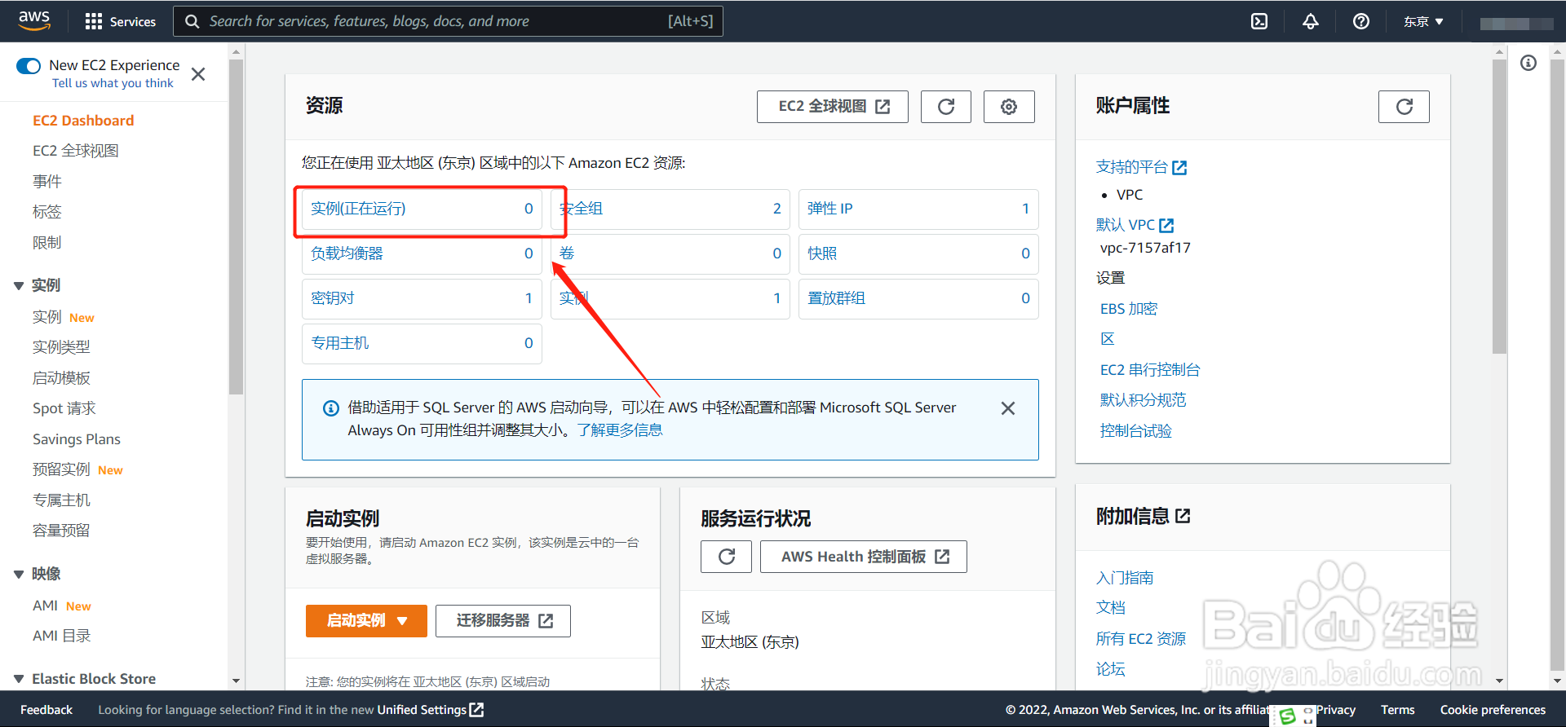
Task: Click the info circle icon at right edge
Action: pos(1528,63)
